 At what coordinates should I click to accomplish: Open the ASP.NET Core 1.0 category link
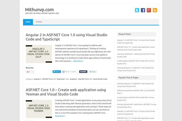coord(49,79)
